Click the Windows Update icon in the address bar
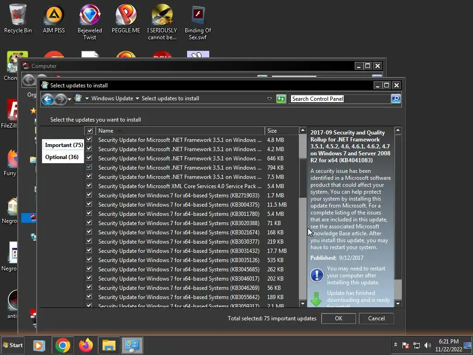Image resolution: width=473 pixels, height=355 pixels. 78,98
